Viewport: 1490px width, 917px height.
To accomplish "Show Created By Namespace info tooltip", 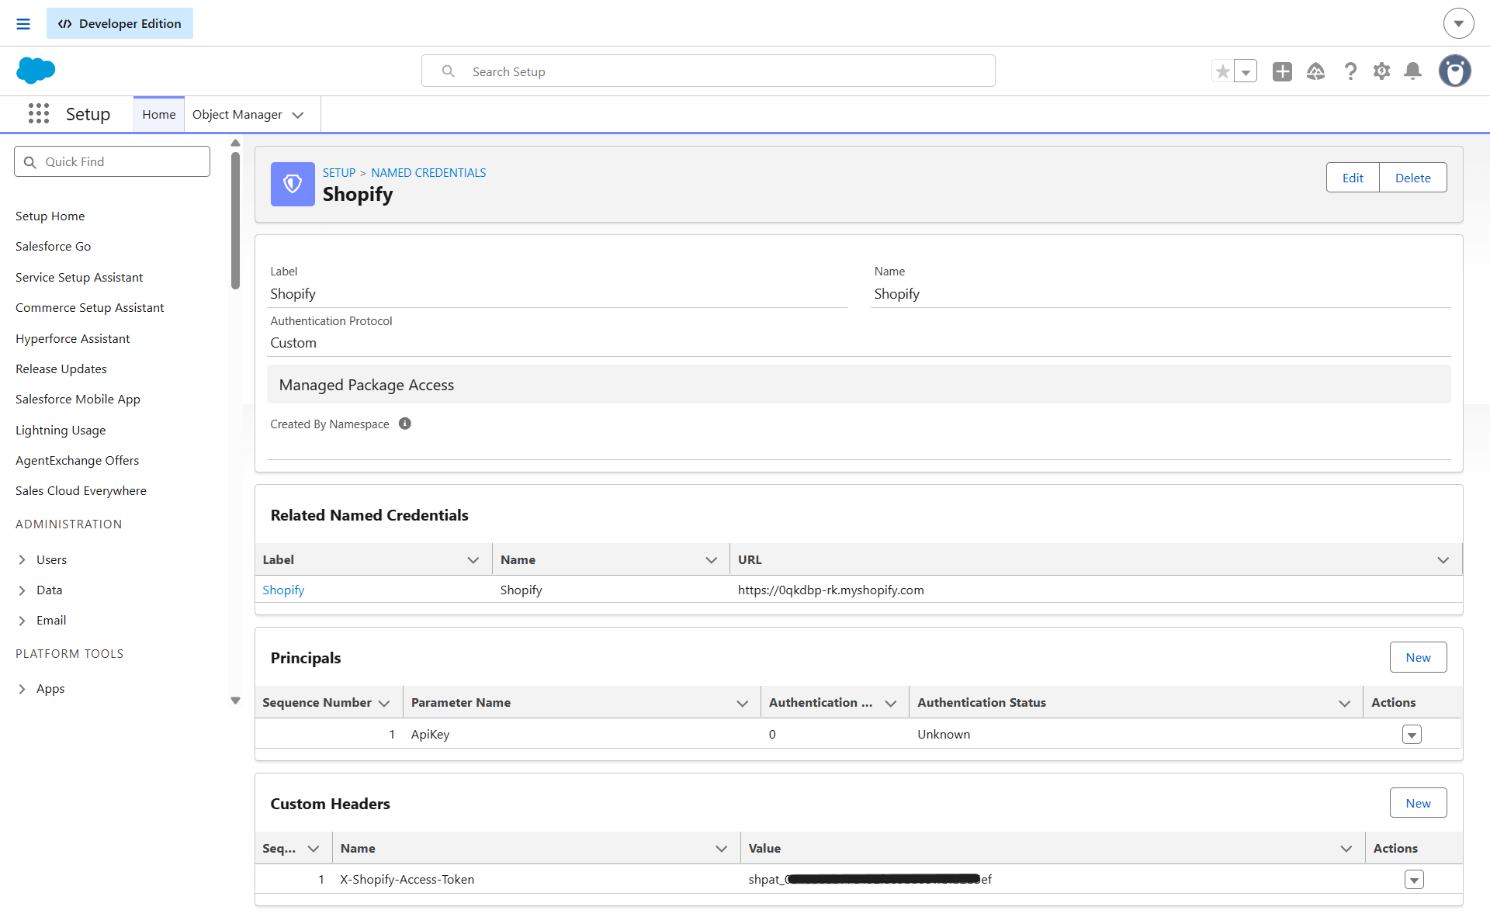I will [405, 424].
